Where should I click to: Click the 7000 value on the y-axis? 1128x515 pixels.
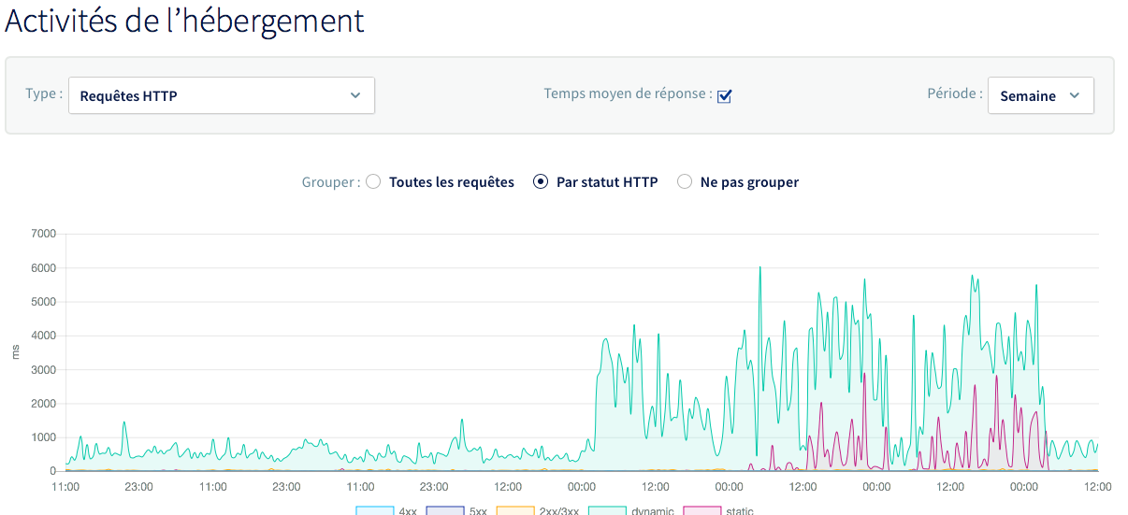click(43, 234)
